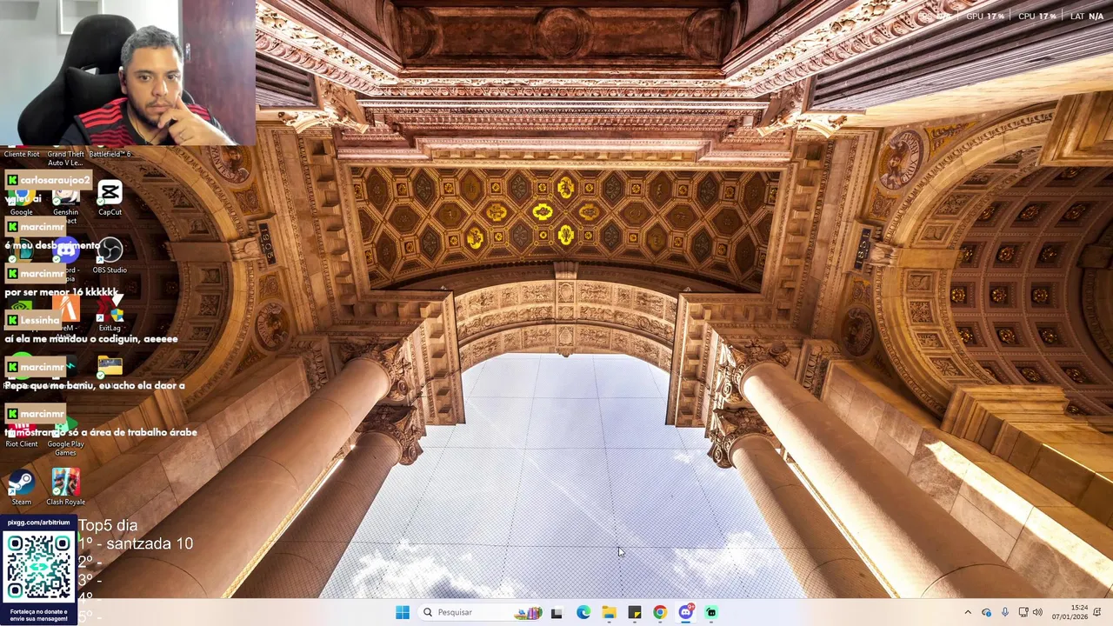Open the volume control in the tray

1037,612
